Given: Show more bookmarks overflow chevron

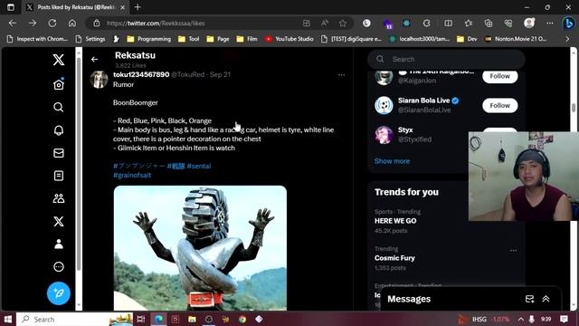Looking at the screenshot, I should click(x=567, y=39).
